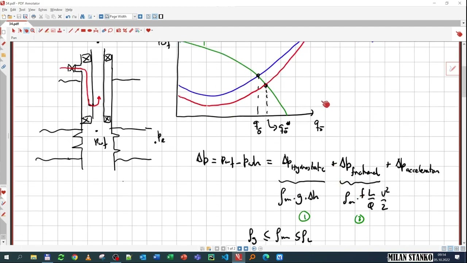Select the Arrow drawing tool
The width and height of the screenshot is (467, 263).
click(x=77, y=30)
